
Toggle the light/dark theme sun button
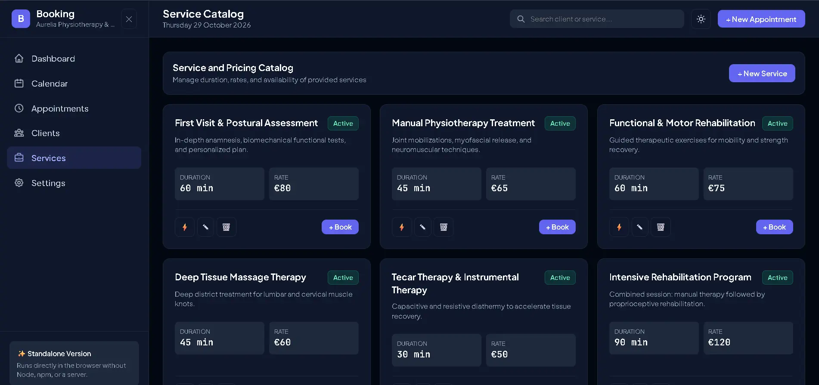[701, 19]
